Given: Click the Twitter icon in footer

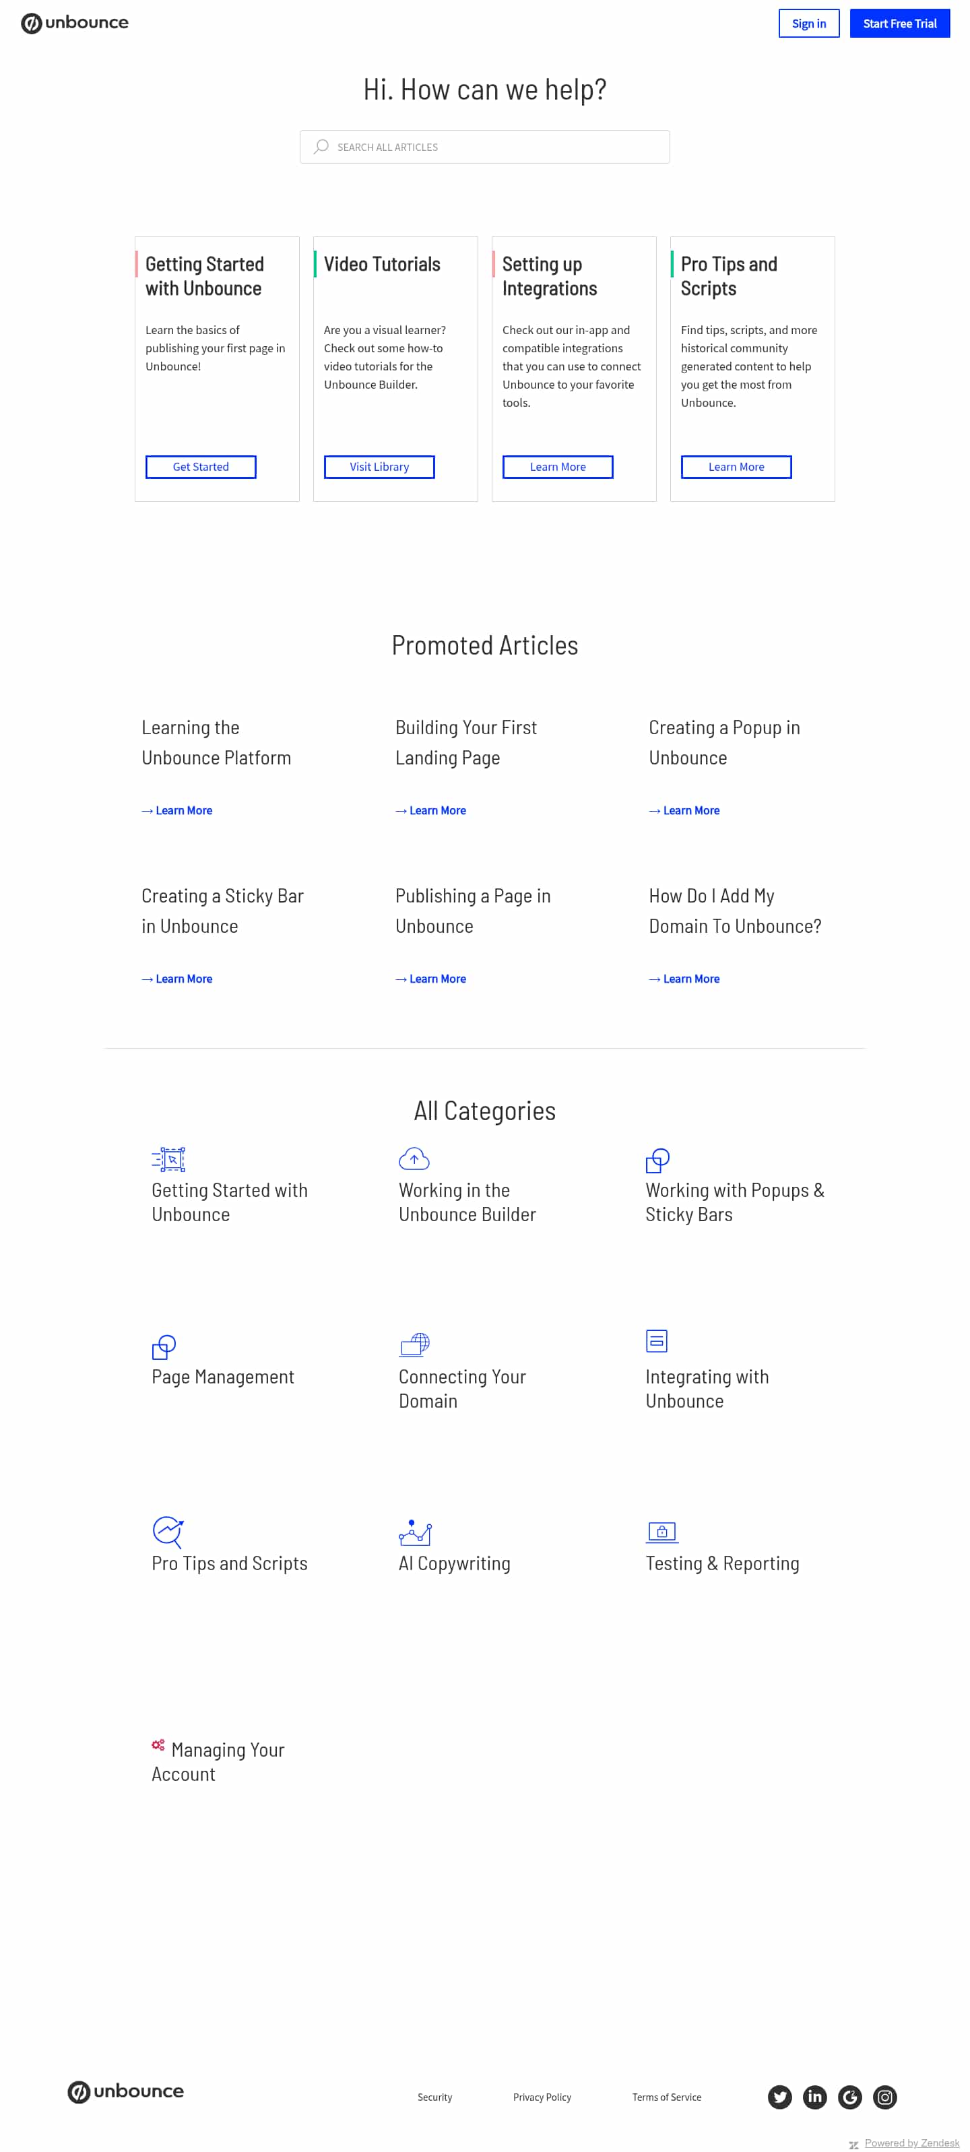Looking at the screenshot, I should pos(779,2097).
